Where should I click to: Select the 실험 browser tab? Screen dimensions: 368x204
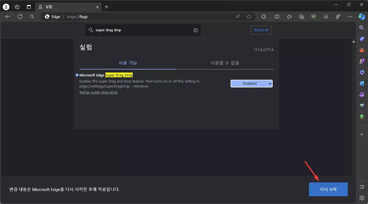click(x=68, y=7)
